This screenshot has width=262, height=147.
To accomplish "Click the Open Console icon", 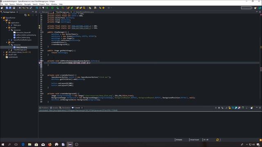I will [252, 108].
